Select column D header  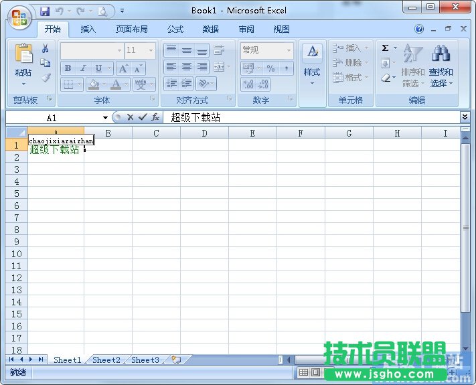pyautogui.click(x=204, y=133)
